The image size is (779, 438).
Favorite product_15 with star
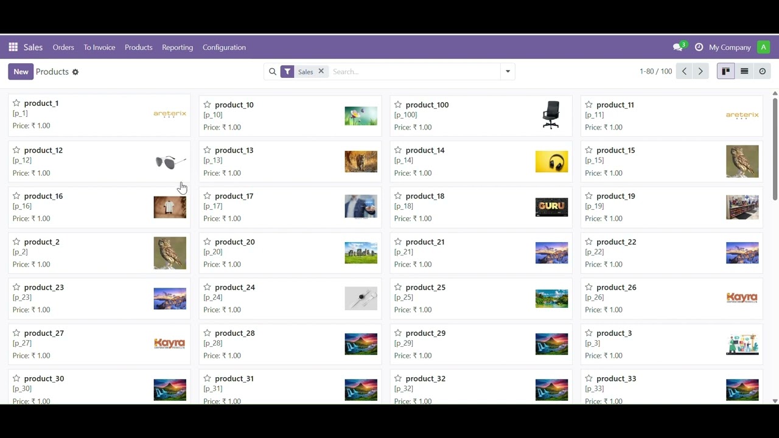(589, 150)
